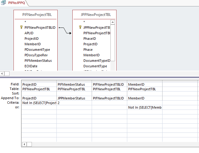Select the ProjectID column selector bar
This screenshot has height=153, width=199.
(39, 81)
